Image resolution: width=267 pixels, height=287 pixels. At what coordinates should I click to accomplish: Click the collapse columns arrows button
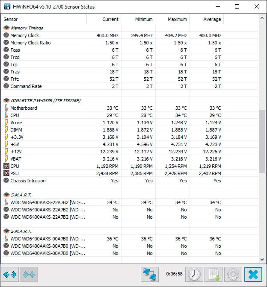tap(29, 274)
